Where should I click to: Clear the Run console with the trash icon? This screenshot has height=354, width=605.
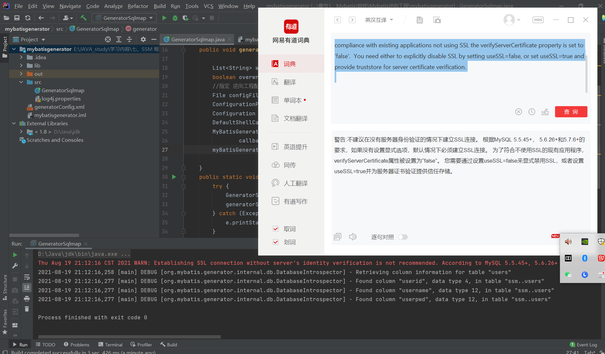point(27,309)
